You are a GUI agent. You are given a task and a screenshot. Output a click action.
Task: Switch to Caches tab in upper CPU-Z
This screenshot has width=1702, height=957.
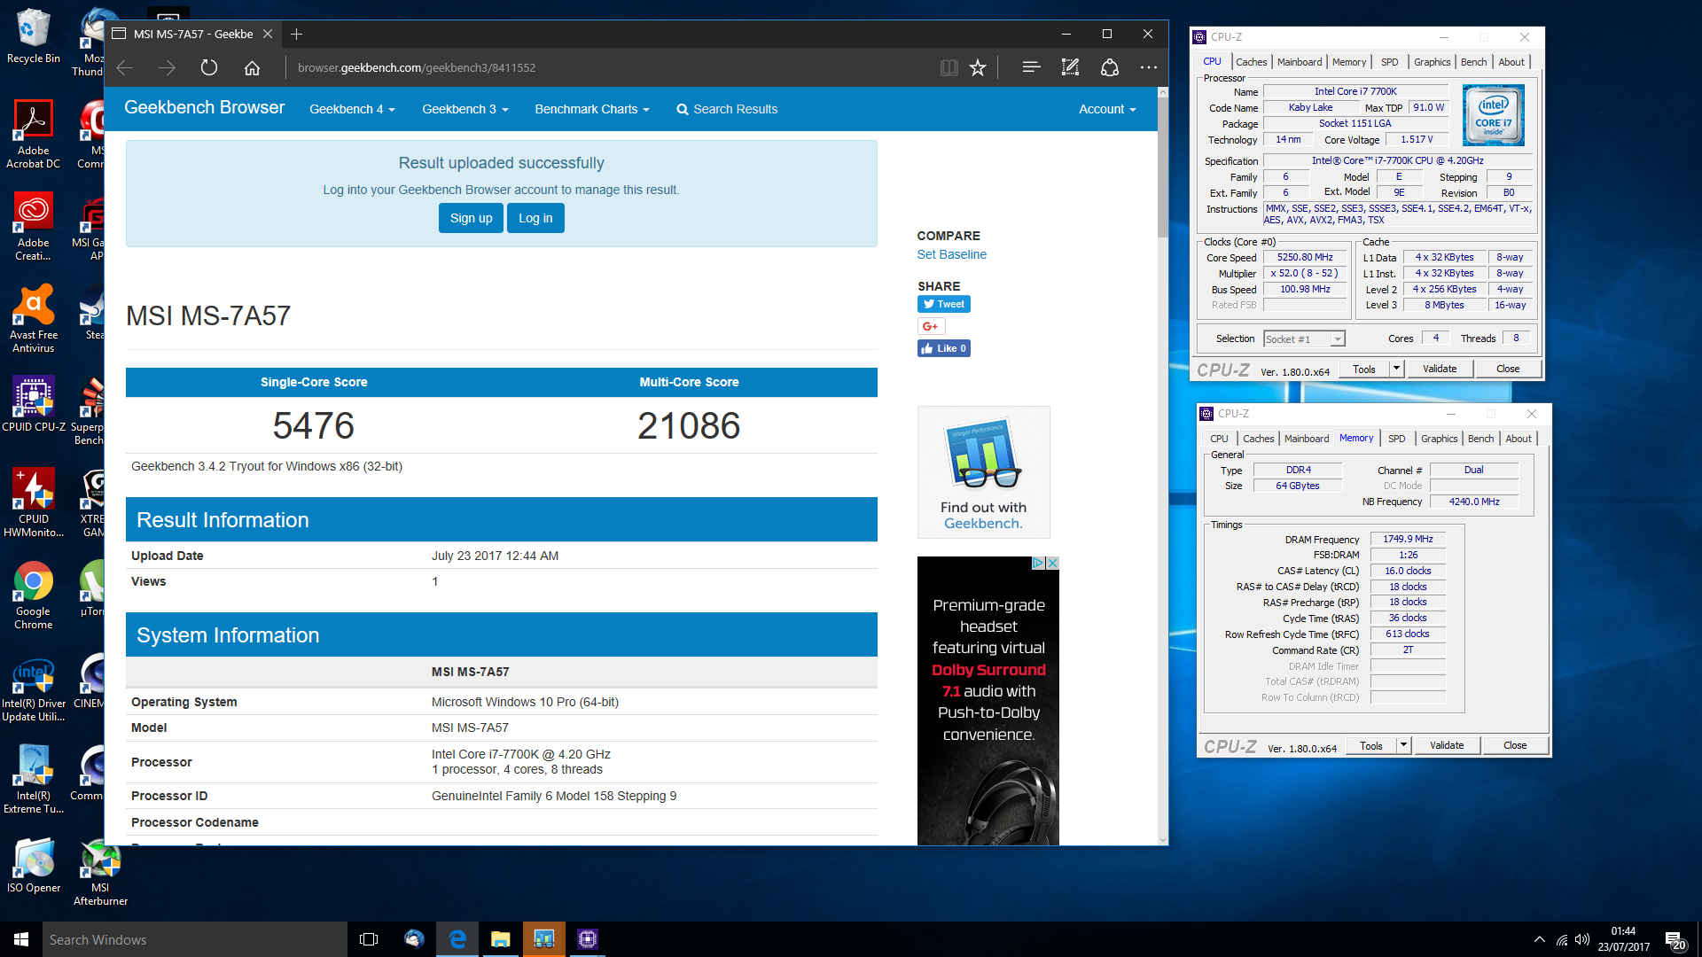coord(1251,62)
